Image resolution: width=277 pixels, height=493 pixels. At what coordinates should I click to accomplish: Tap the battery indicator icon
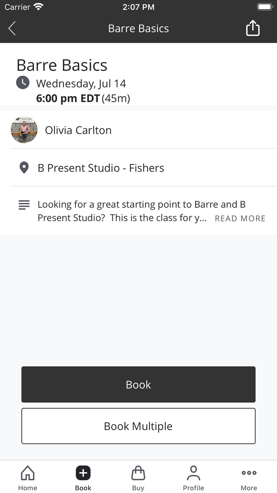(265, 7)
